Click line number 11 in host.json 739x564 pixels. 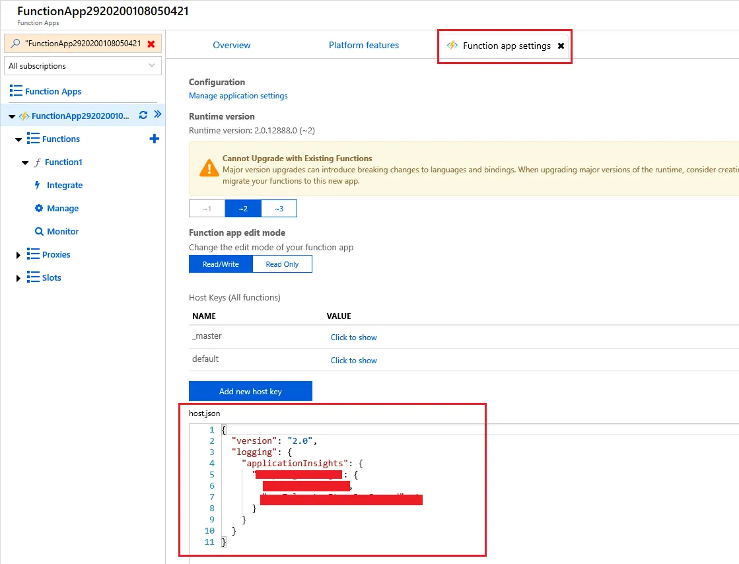tap(209, 542)
